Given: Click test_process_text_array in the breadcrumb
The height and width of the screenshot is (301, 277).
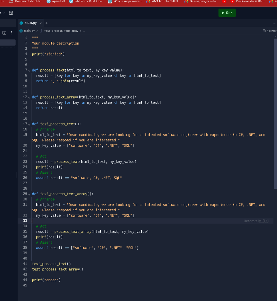Looking at the screenshot, I should (x=61, y=31).
